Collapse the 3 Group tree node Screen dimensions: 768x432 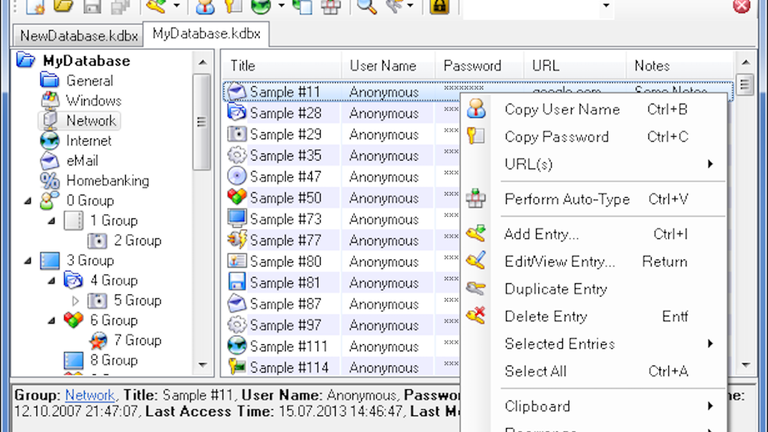pyautogui.click(x=28, y=260)
